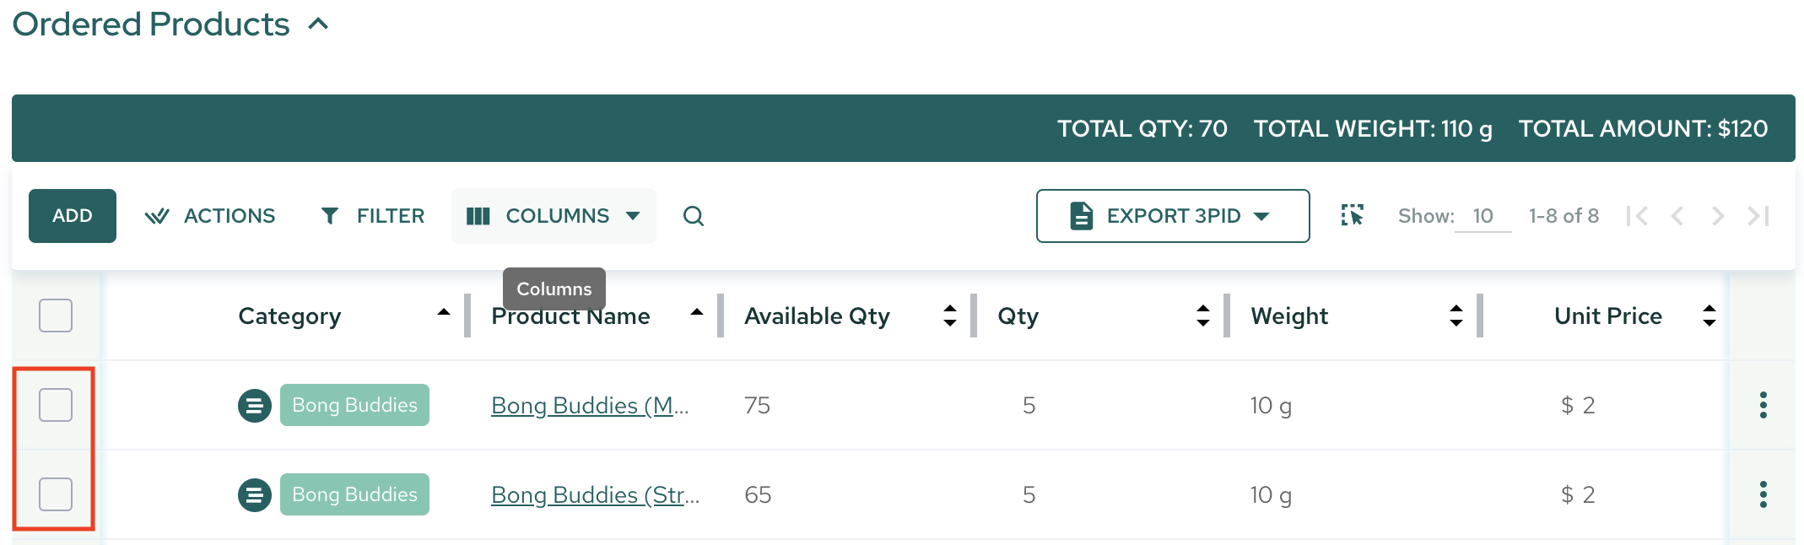1804x545 pixels.
Task: Click Bong Buddies tag in the 75 qty row
Action: point(354,405)
